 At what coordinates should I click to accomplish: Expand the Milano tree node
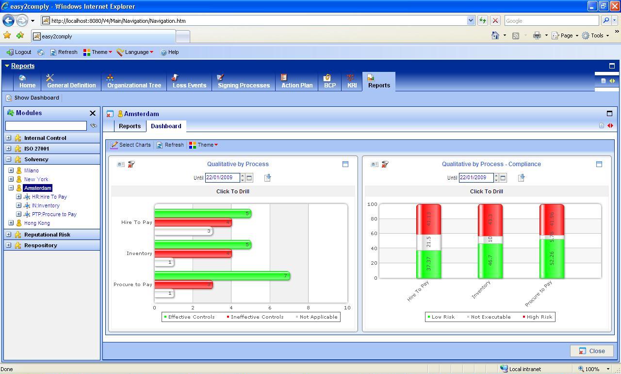[11, 170]
